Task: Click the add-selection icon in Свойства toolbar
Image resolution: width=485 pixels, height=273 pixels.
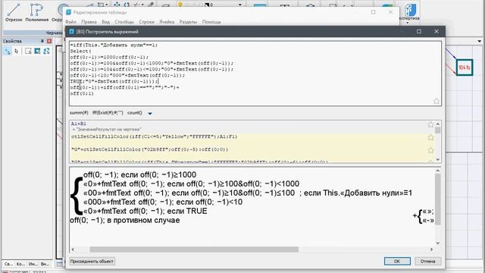Action: coord(8,51)
